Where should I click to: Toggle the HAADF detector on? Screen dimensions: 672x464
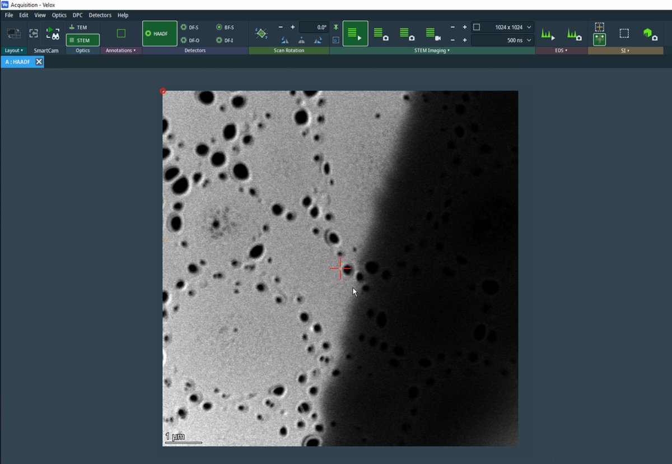pos(160,34)
